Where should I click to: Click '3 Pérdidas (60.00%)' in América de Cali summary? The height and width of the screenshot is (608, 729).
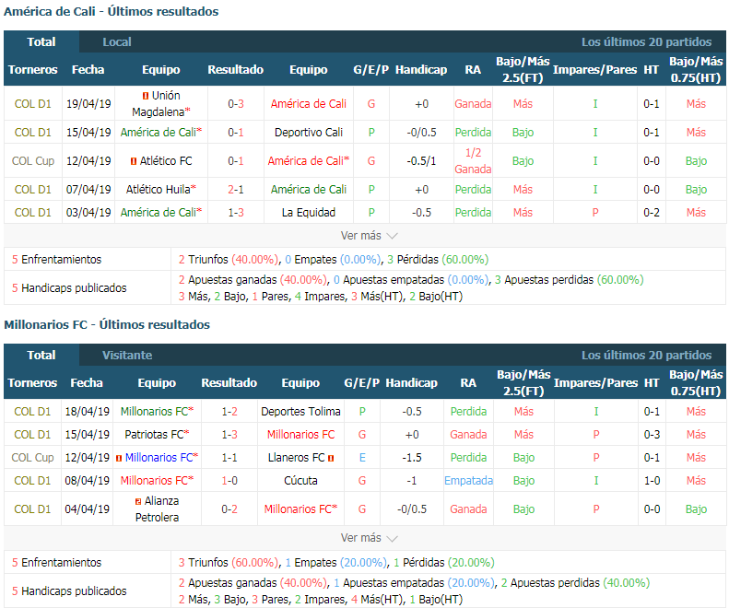(438, 260)
